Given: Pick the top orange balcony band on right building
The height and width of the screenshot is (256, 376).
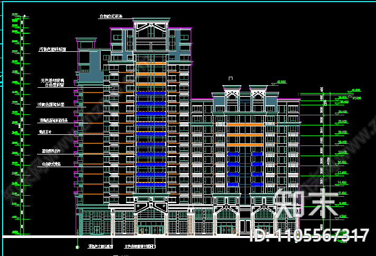Looking at the screenshot, I should pyautogui.click(x=245, y=124).
